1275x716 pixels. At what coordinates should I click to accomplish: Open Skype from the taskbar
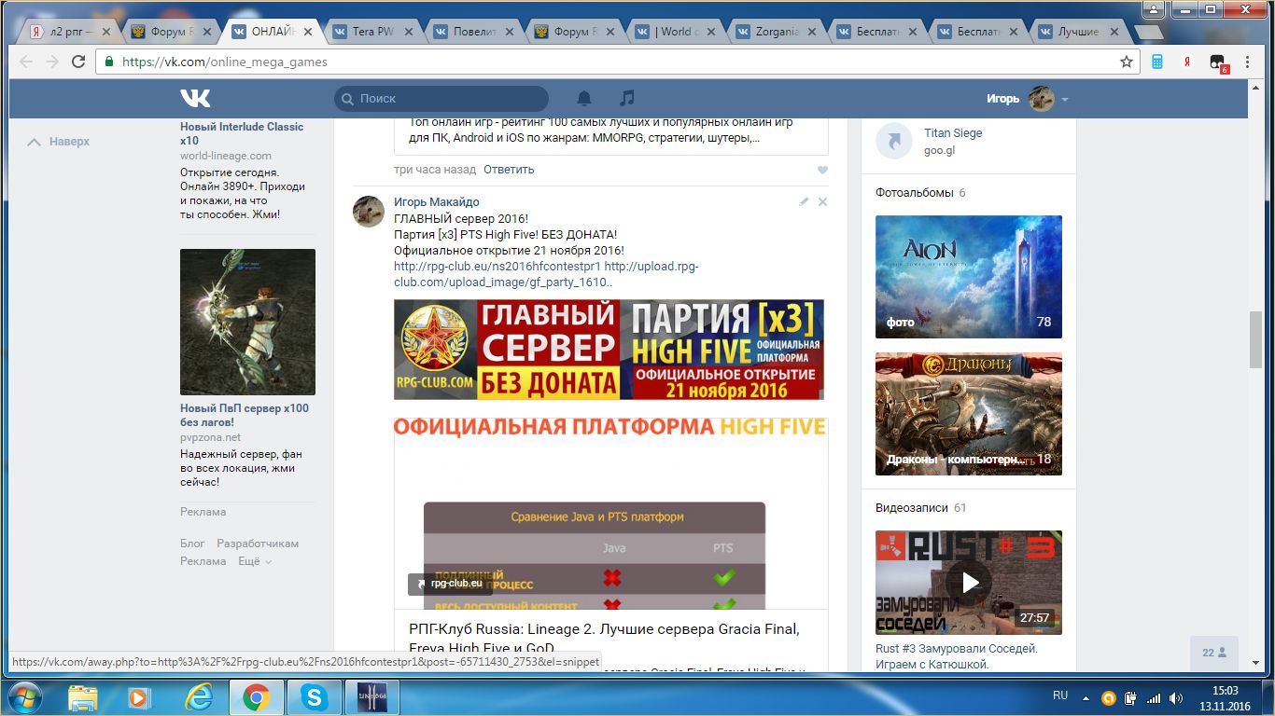pyautogui.click(x=315, y=697)
